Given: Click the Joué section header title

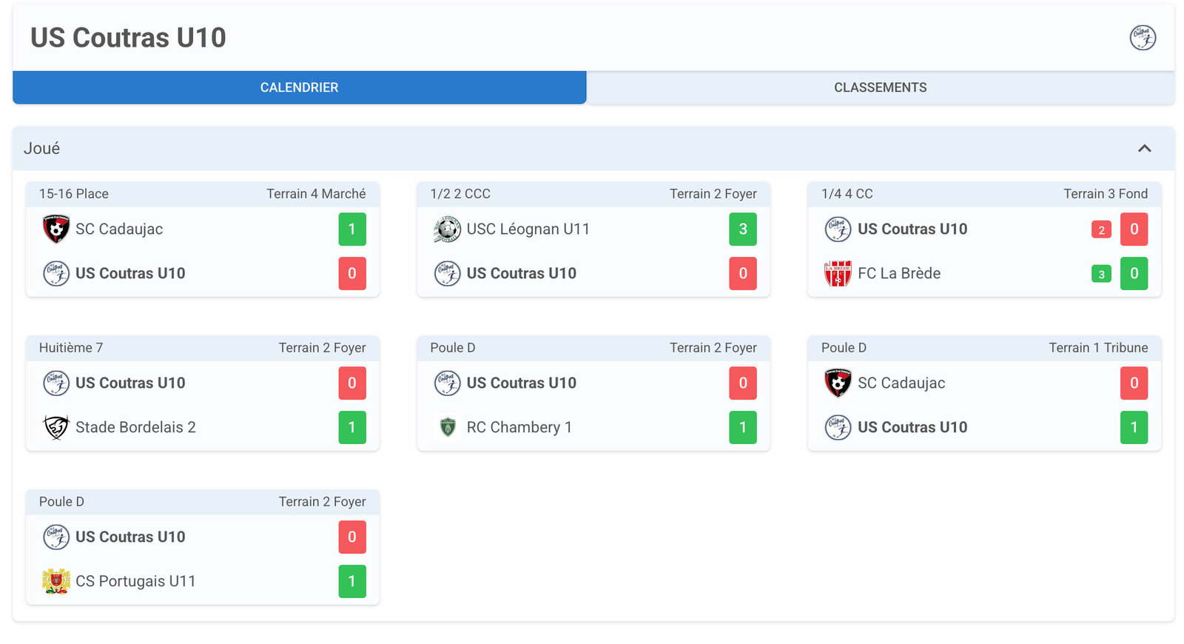Looking at the screenshot, I should (x=42, y=149).
